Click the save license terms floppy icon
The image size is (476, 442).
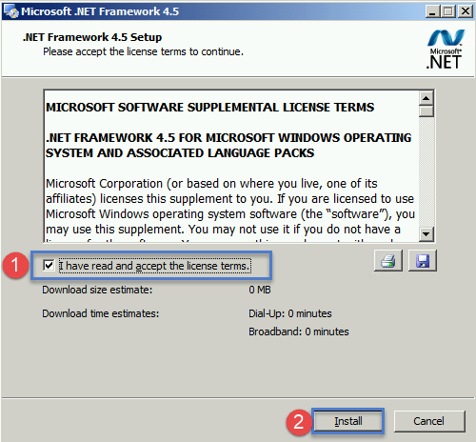pos(423,260)
